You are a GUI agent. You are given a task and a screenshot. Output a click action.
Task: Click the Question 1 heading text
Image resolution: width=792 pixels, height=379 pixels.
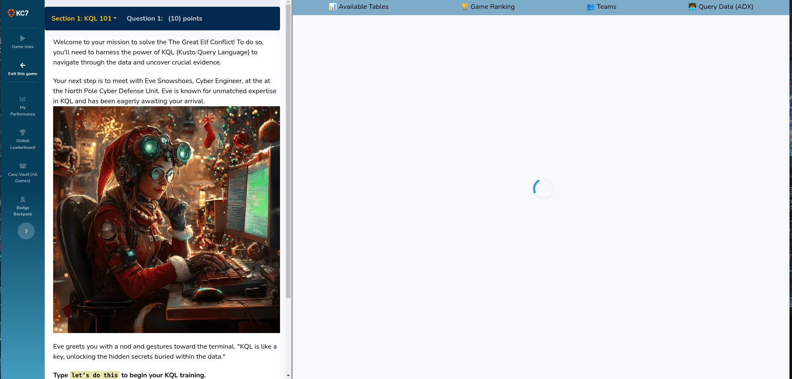click(145, 19)
